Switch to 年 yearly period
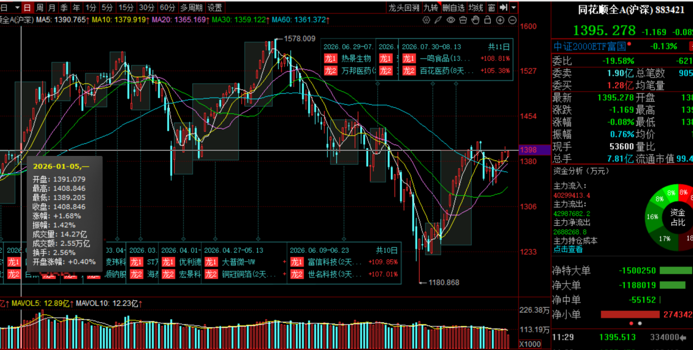Image resolution: width=693 pixels, height=350 pixels. click(76, 8)
